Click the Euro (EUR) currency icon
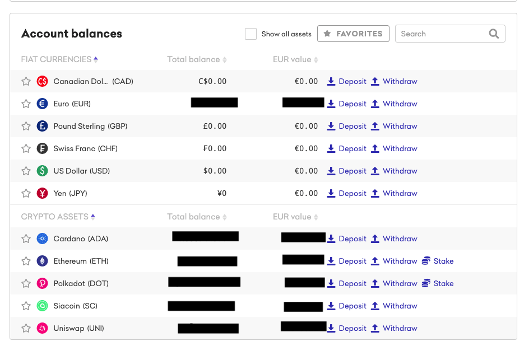The height and width of the screenshot is (346, 524). coord(43,104)
